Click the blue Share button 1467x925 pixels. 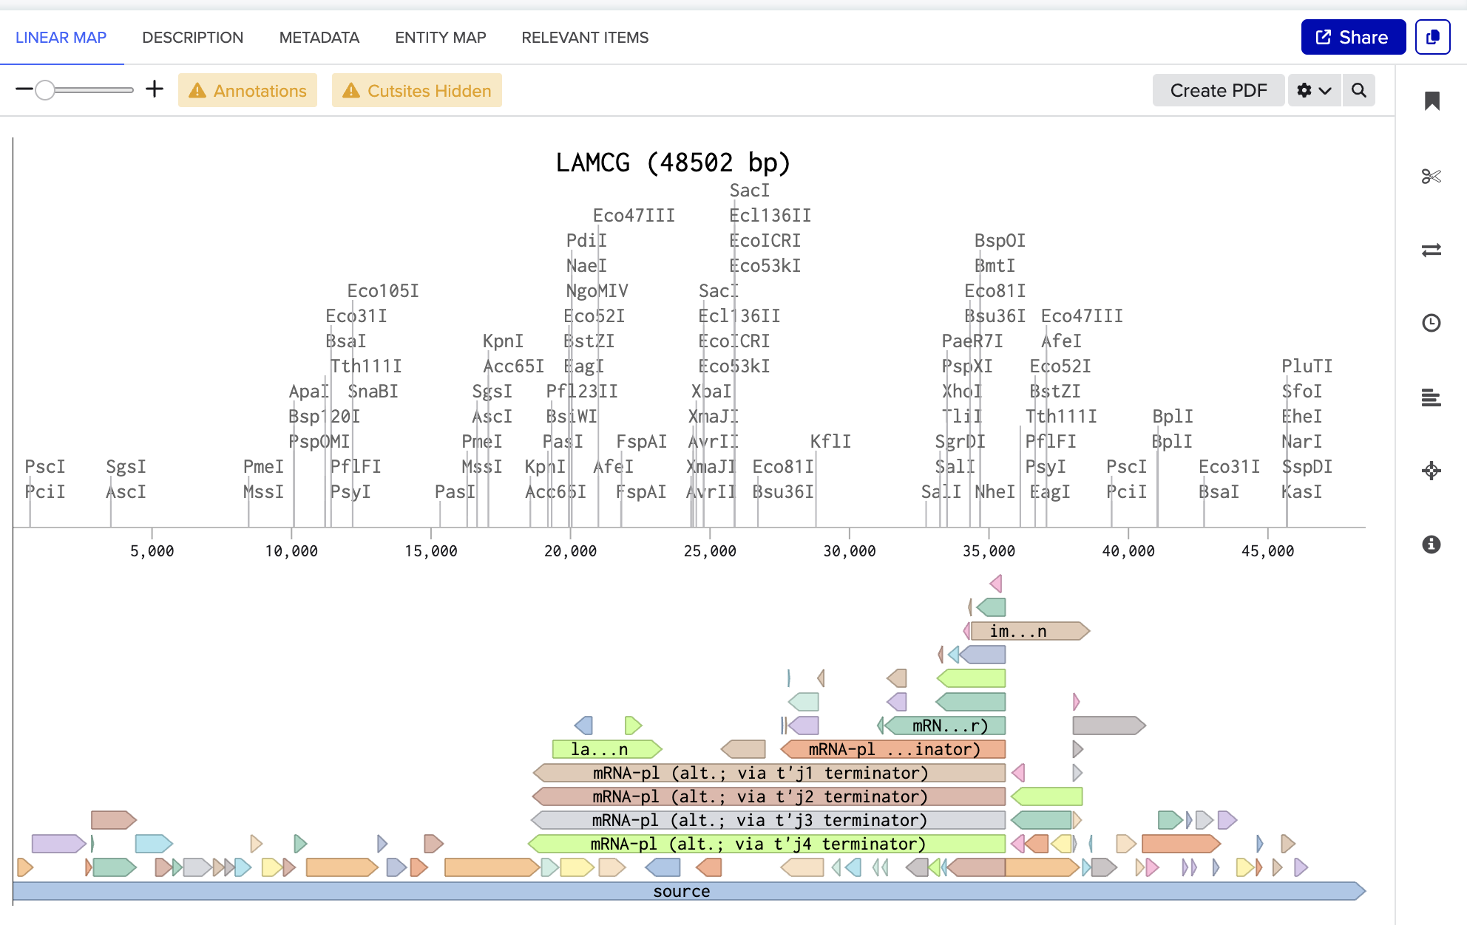click(x=1352, y=37)
